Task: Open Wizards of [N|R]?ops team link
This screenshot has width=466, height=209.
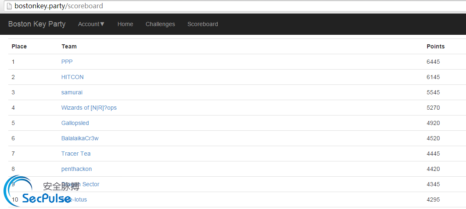Action: point(89,108)
